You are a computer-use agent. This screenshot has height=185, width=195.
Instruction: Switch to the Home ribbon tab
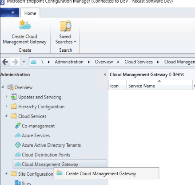pos(30,13)
